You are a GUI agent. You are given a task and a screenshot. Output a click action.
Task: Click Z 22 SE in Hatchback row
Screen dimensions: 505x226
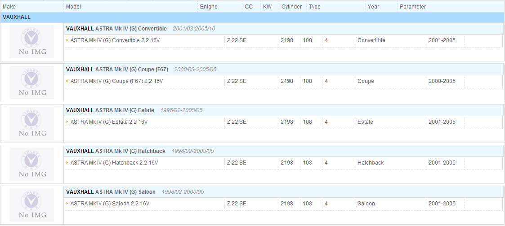point(237,163)
